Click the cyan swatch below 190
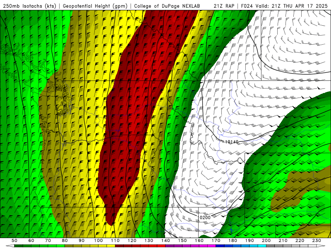 (x=254, y=246)
